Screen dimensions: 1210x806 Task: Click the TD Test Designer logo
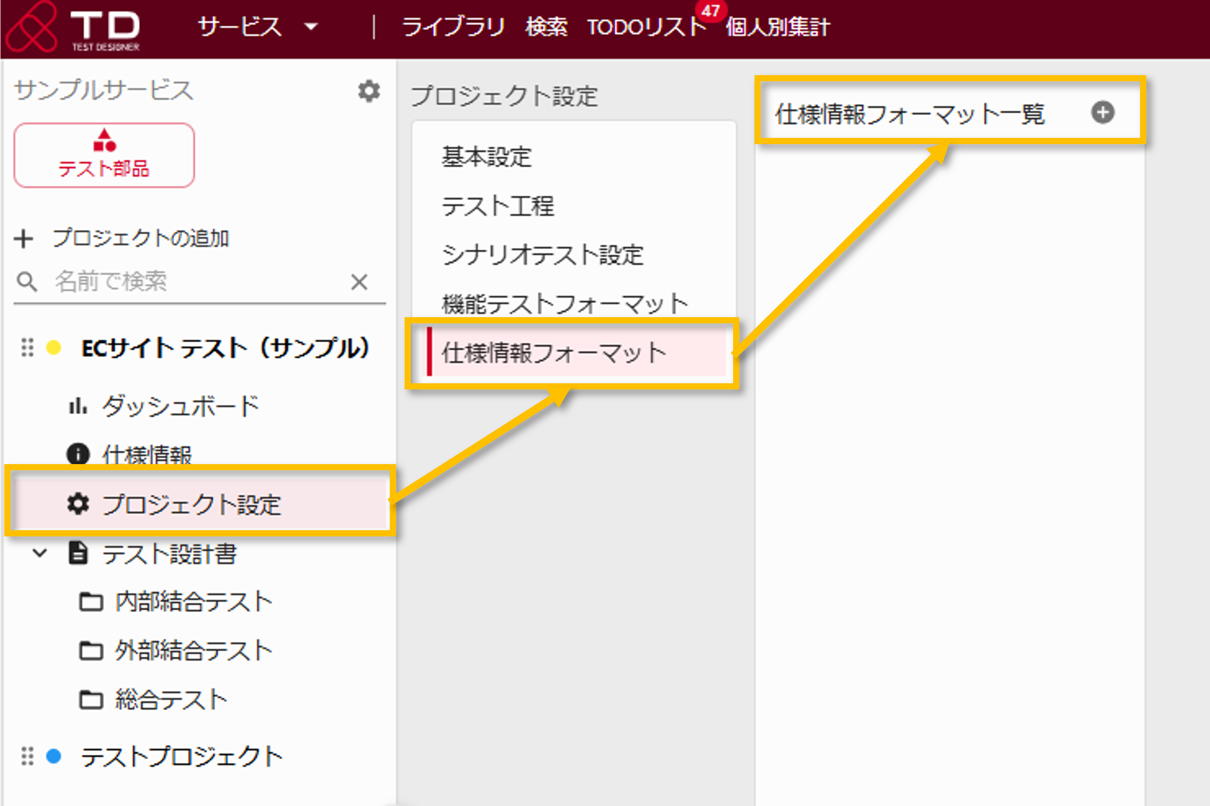tap(73, 27)
